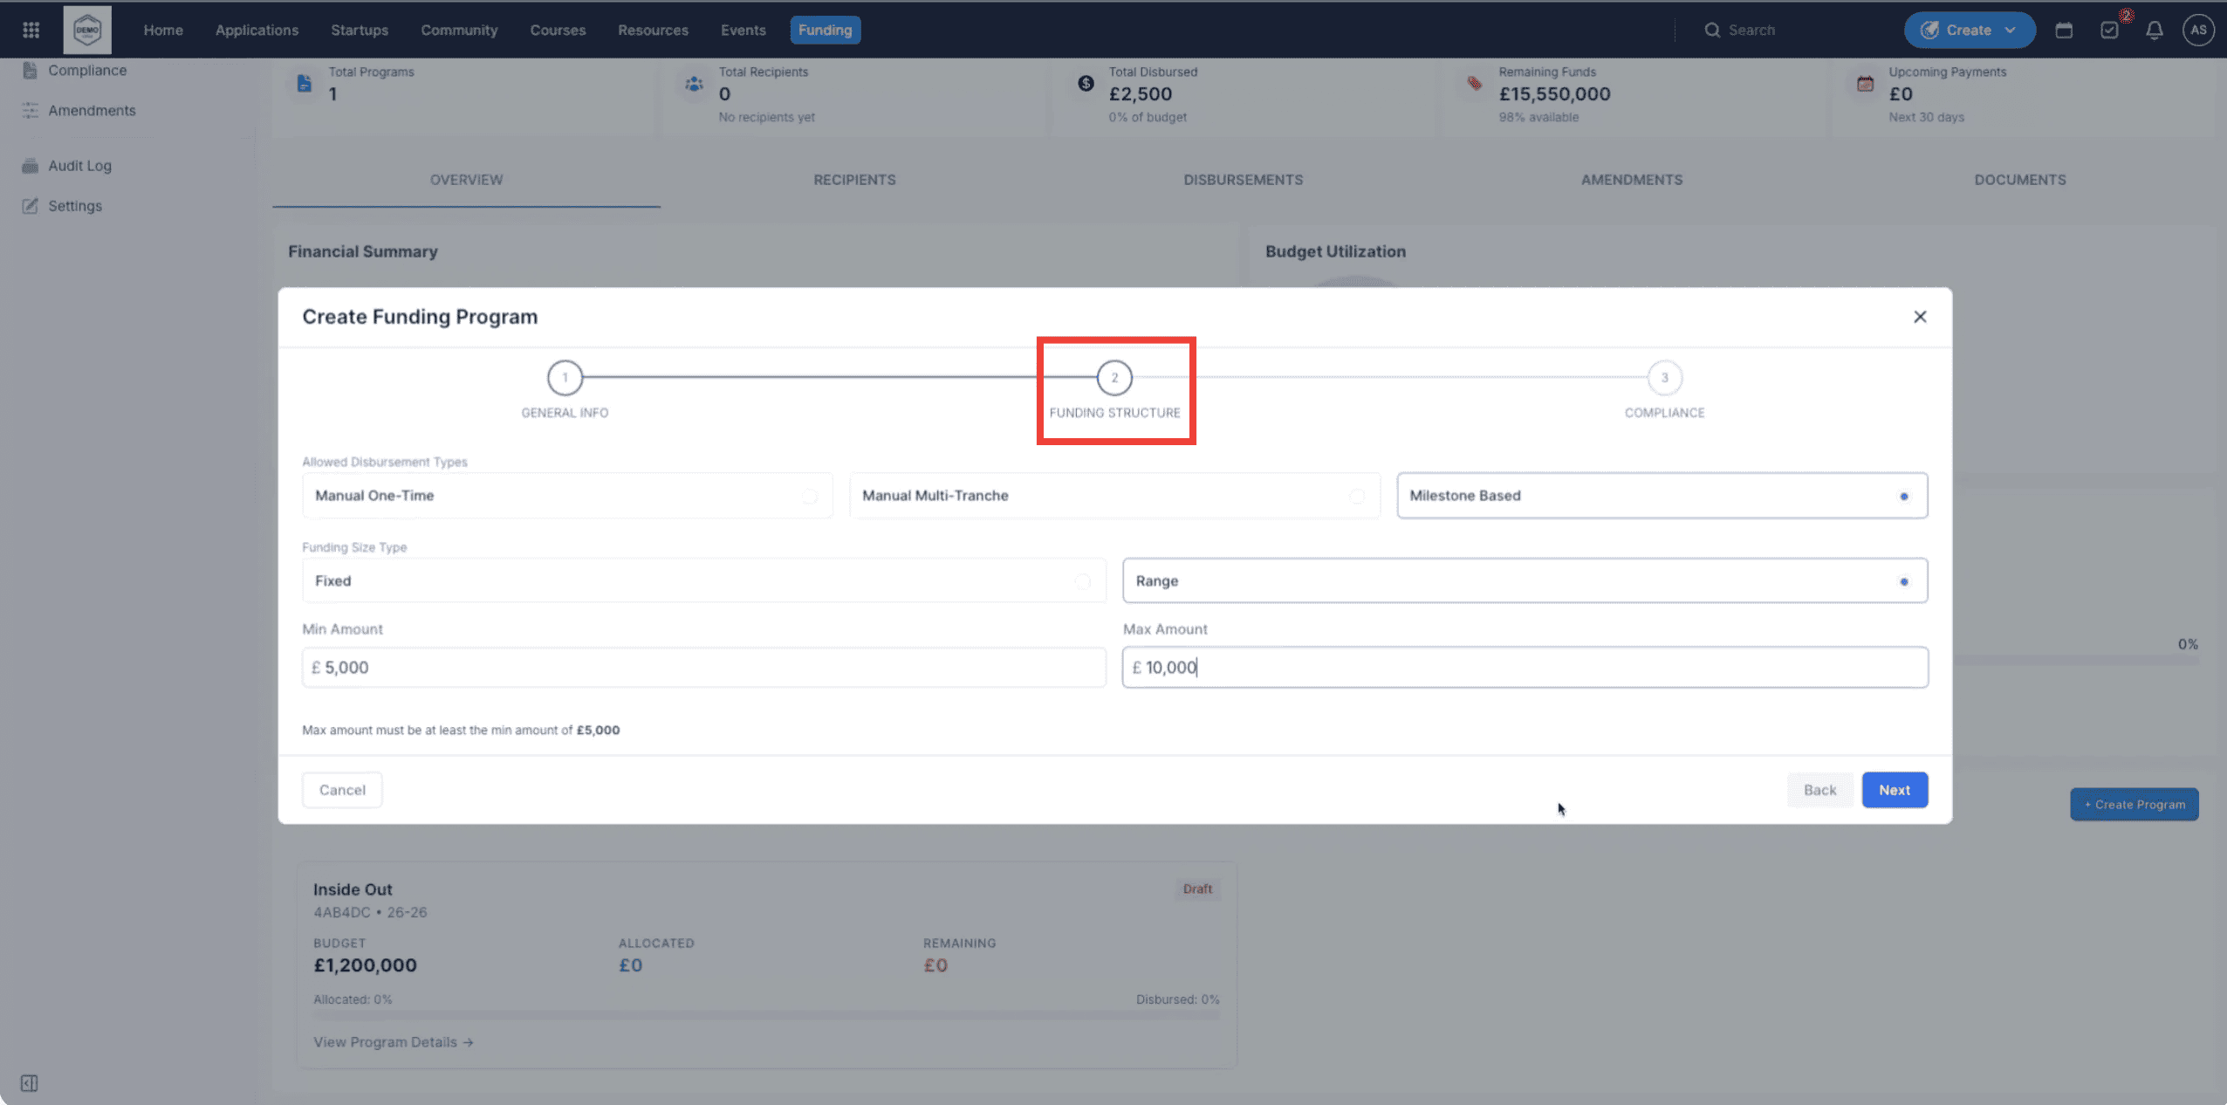Click the search magnifier icon

[x=1712, y=29]
